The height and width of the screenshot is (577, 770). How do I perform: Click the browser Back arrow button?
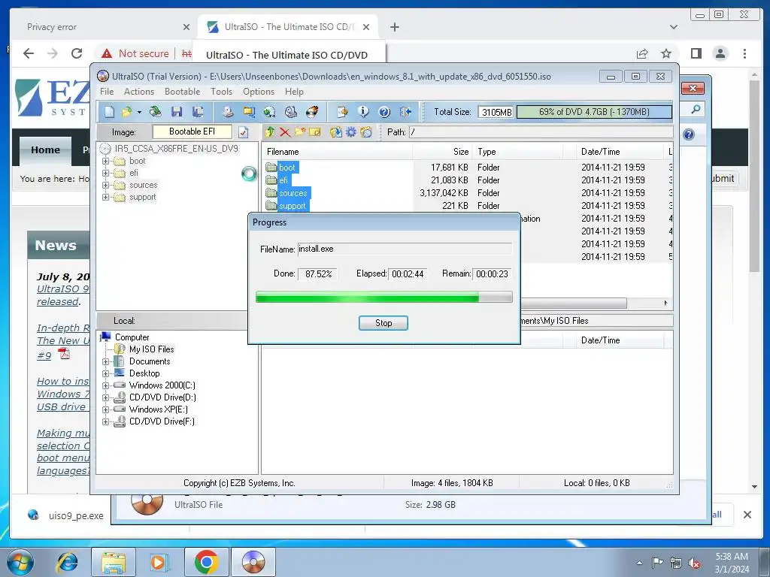[29, 53]
